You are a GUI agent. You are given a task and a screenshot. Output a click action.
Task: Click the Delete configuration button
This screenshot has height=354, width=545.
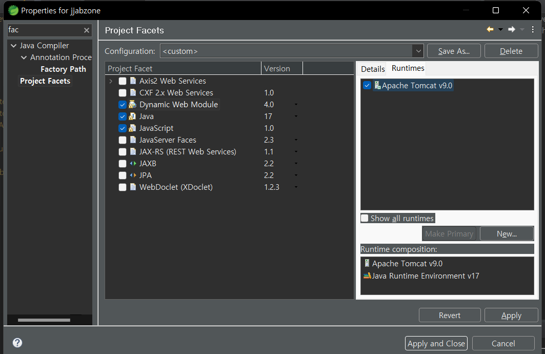point(511,51)
